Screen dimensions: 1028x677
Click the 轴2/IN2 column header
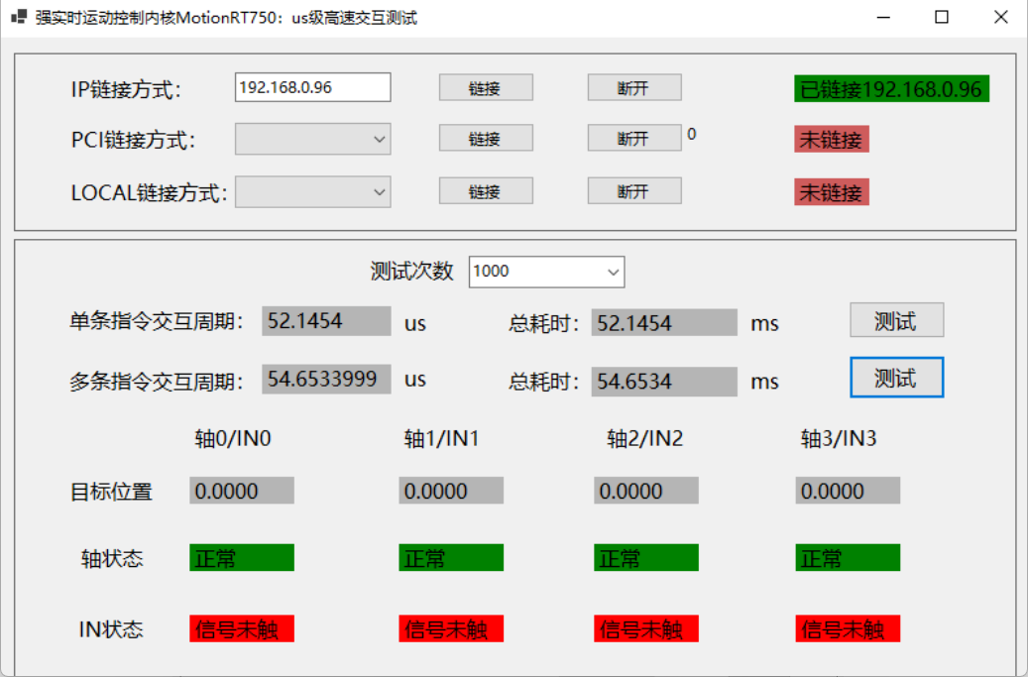[645, 438]
